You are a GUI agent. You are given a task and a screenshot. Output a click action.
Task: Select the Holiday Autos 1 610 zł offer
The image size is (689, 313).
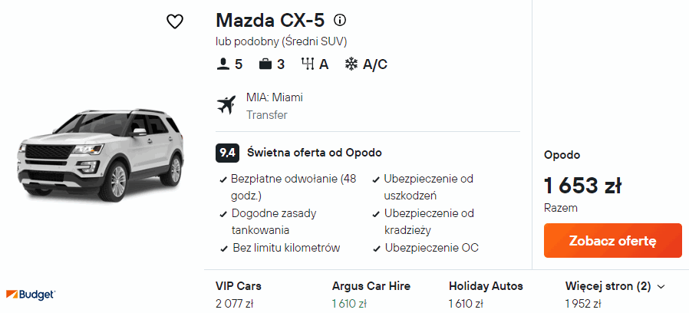[486, 295]
